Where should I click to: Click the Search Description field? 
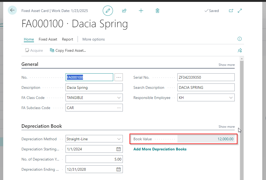(x=206, y=87)
